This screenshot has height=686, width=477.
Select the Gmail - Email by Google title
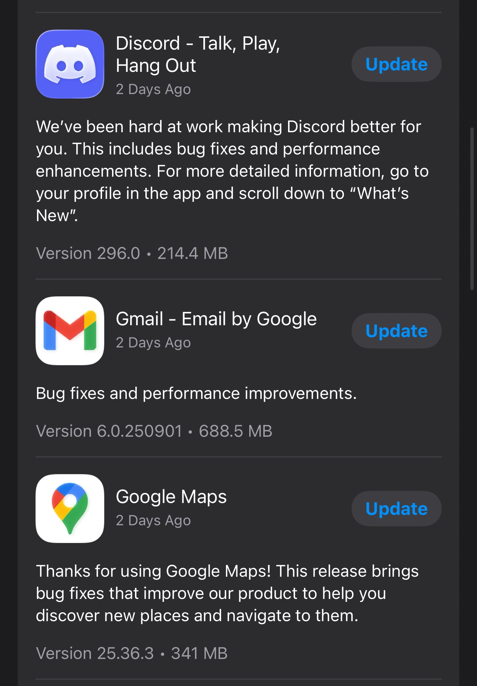click(216, 319)
